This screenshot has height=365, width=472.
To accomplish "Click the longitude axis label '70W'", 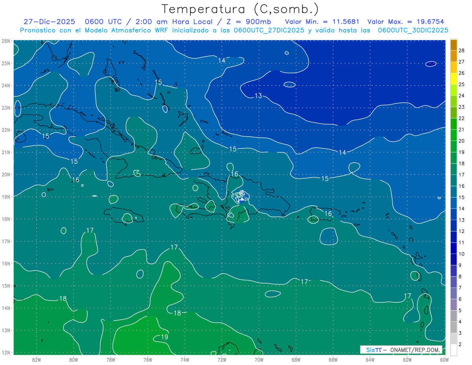I will 259,359.
